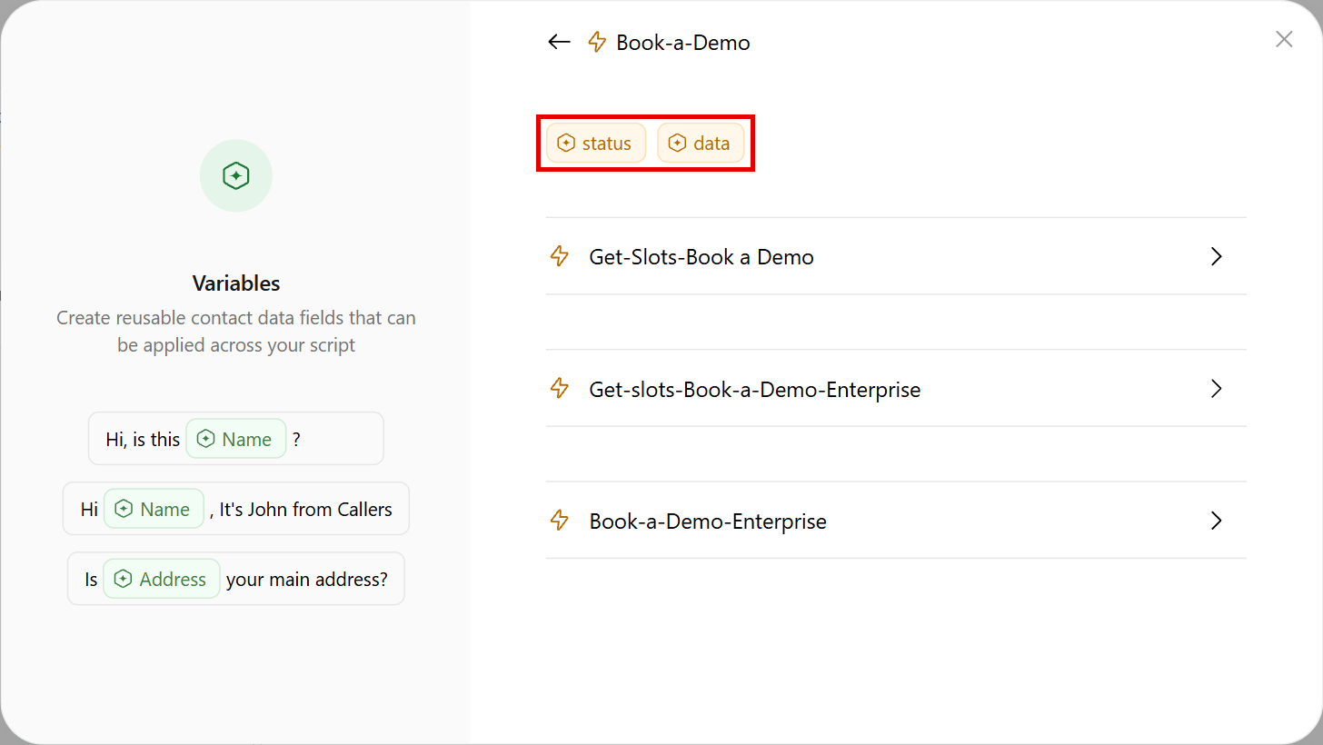
Task: Click the hexagon icon inside data chip
Action: point(677,144)
